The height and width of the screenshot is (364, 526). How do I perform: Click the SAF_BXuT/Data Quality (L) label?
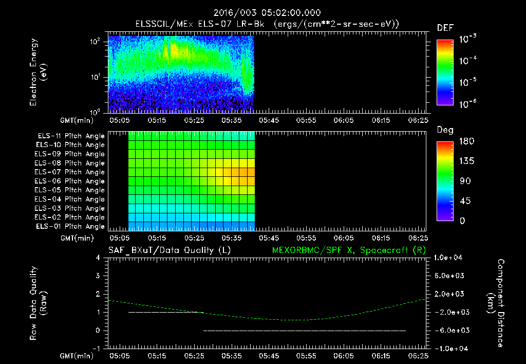point(170,250)
